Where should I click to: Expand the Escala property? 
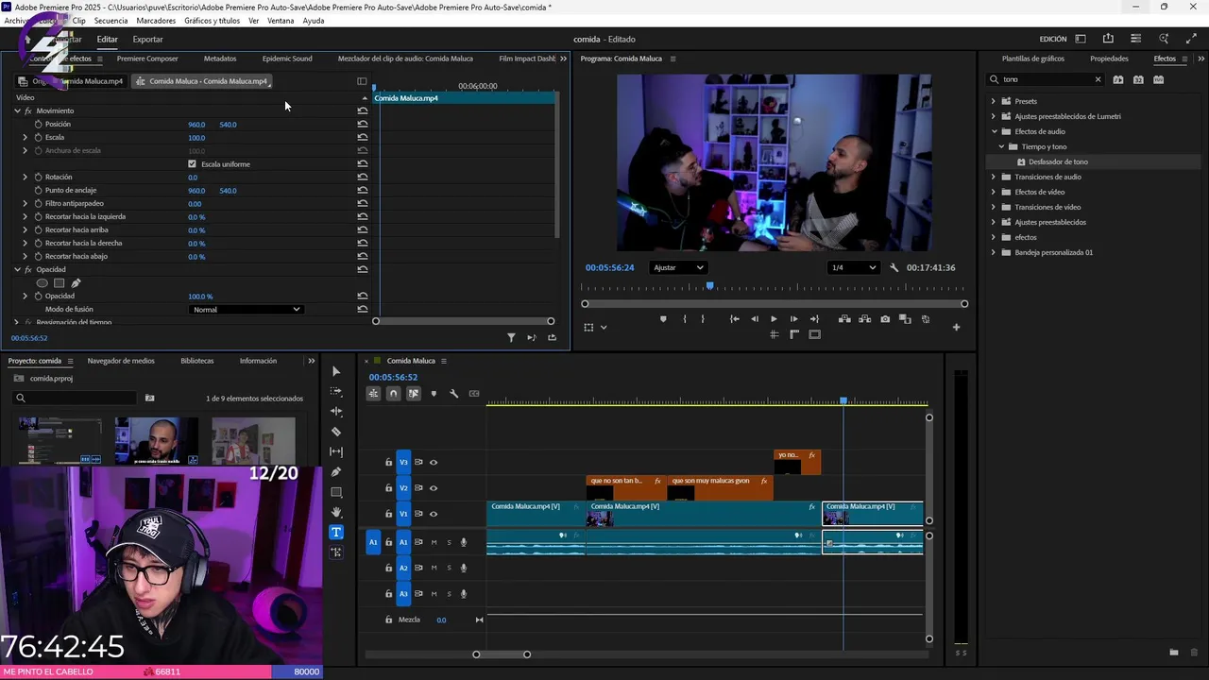25,137
